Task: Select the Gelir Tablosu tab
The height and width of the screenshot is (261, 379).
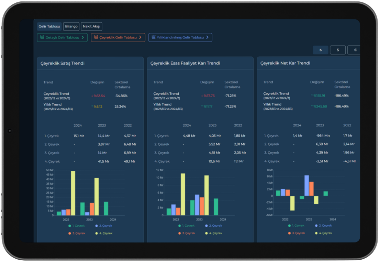Action: pos(49,26)
